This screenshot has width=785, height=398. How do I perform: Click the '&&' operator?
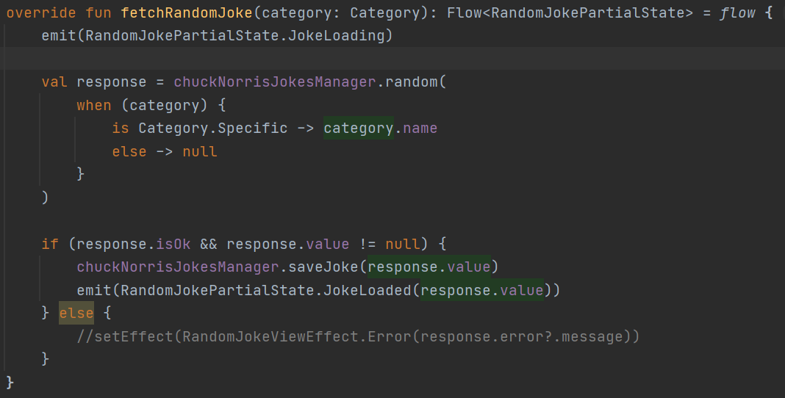pyautogui.click(x=209, y=244)
